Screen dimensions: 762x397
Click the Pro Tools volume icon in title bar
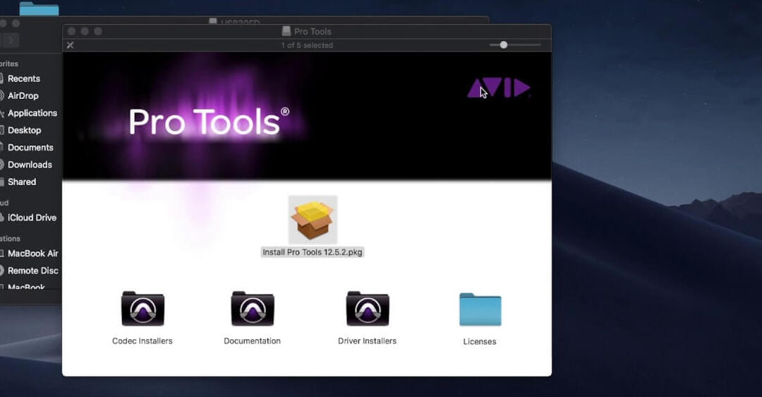(286, 31)
